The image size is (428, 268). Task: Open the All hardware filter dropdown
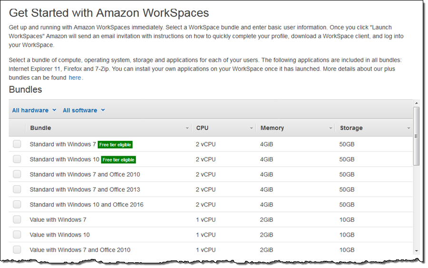click(34, 110)
